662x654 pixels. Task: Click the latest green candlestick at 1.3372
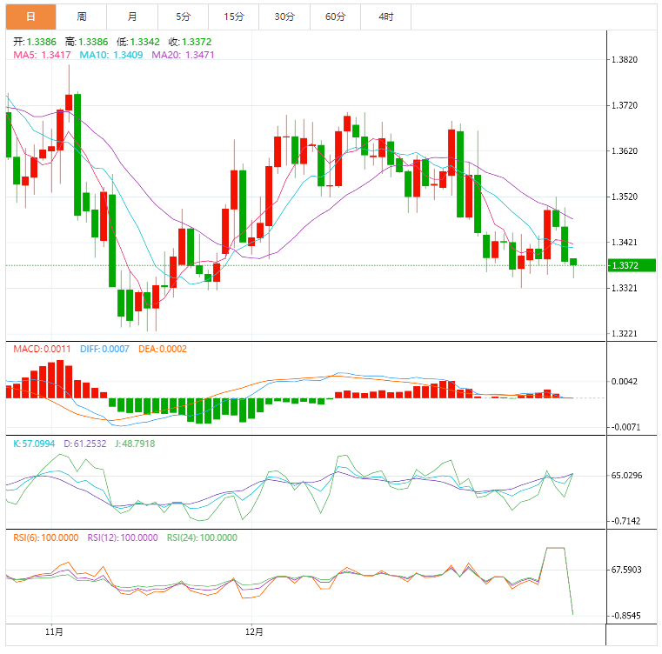click(573, 262)
